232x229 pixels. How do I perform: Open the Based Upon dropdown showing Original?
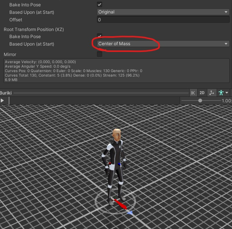[x=162, y=12]
